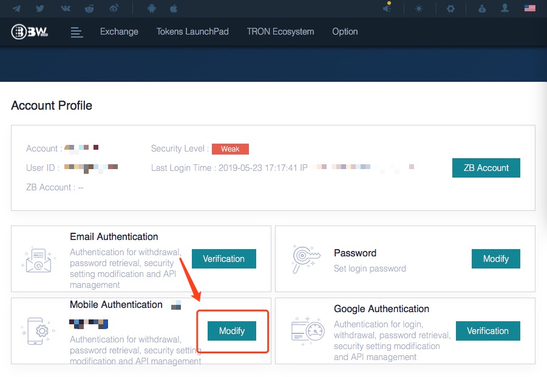The image size is (547, 377).
Task: Click the Apple app download icon
Action: 174,8
